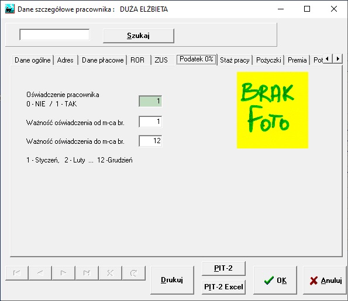Go to next record arrow
This screenshot has height=301, width=348.
pyautogui.click(x=64, y=273)
